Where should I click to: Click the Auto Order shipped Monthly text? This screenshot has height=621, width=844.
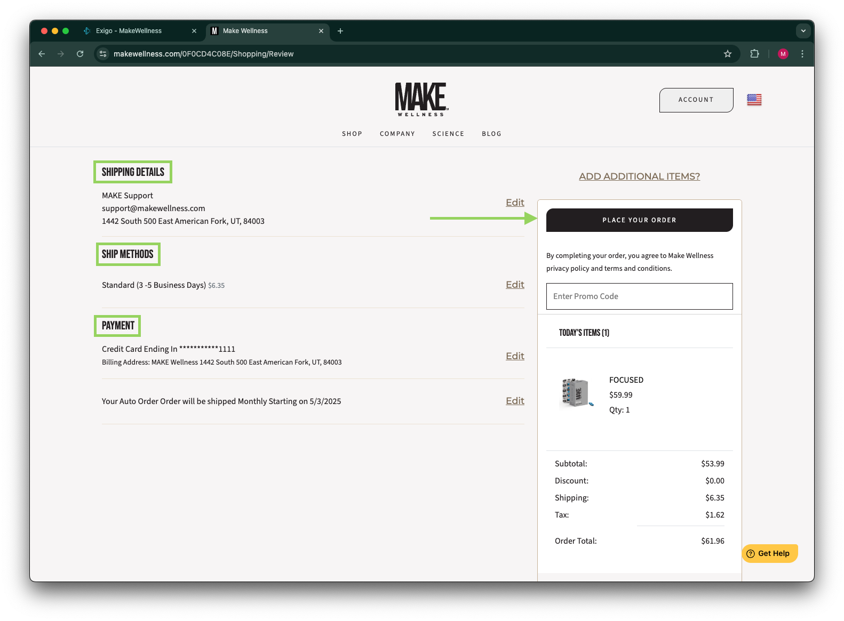click(x=221, y=401)
